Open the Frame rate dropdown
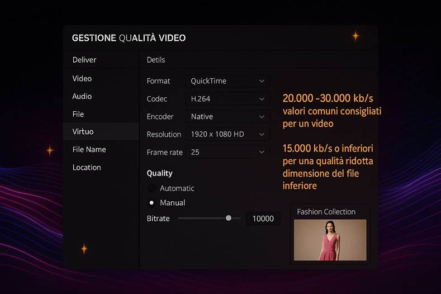This screenshot has height=294, width=441. coord(227,152)
